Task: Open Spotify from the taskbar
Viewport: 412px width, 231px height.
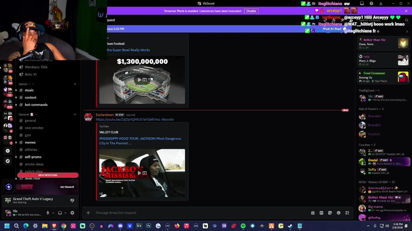Action: coord(243,226)
